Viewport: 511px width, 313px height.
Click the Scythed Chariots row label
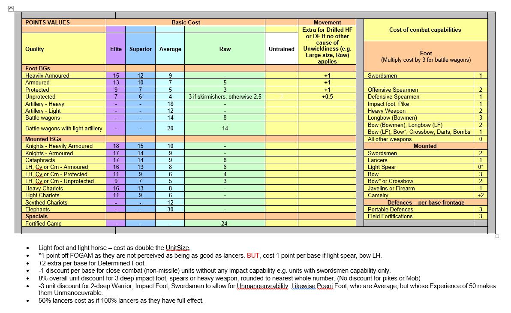[x=46, y=202]
